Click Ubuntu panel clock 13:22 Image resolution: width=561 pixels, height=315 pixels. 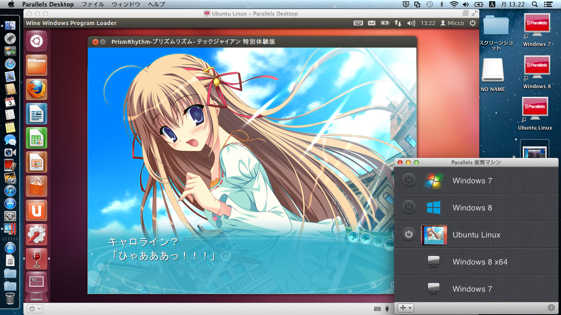tap(428, 23)
